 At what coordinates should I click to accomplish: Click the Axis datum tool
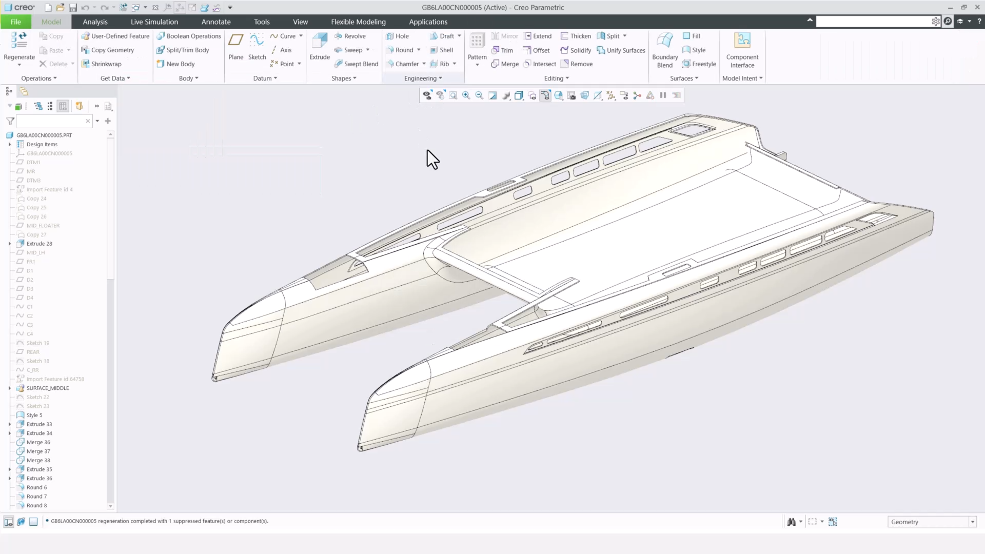(x=281, y=50)
